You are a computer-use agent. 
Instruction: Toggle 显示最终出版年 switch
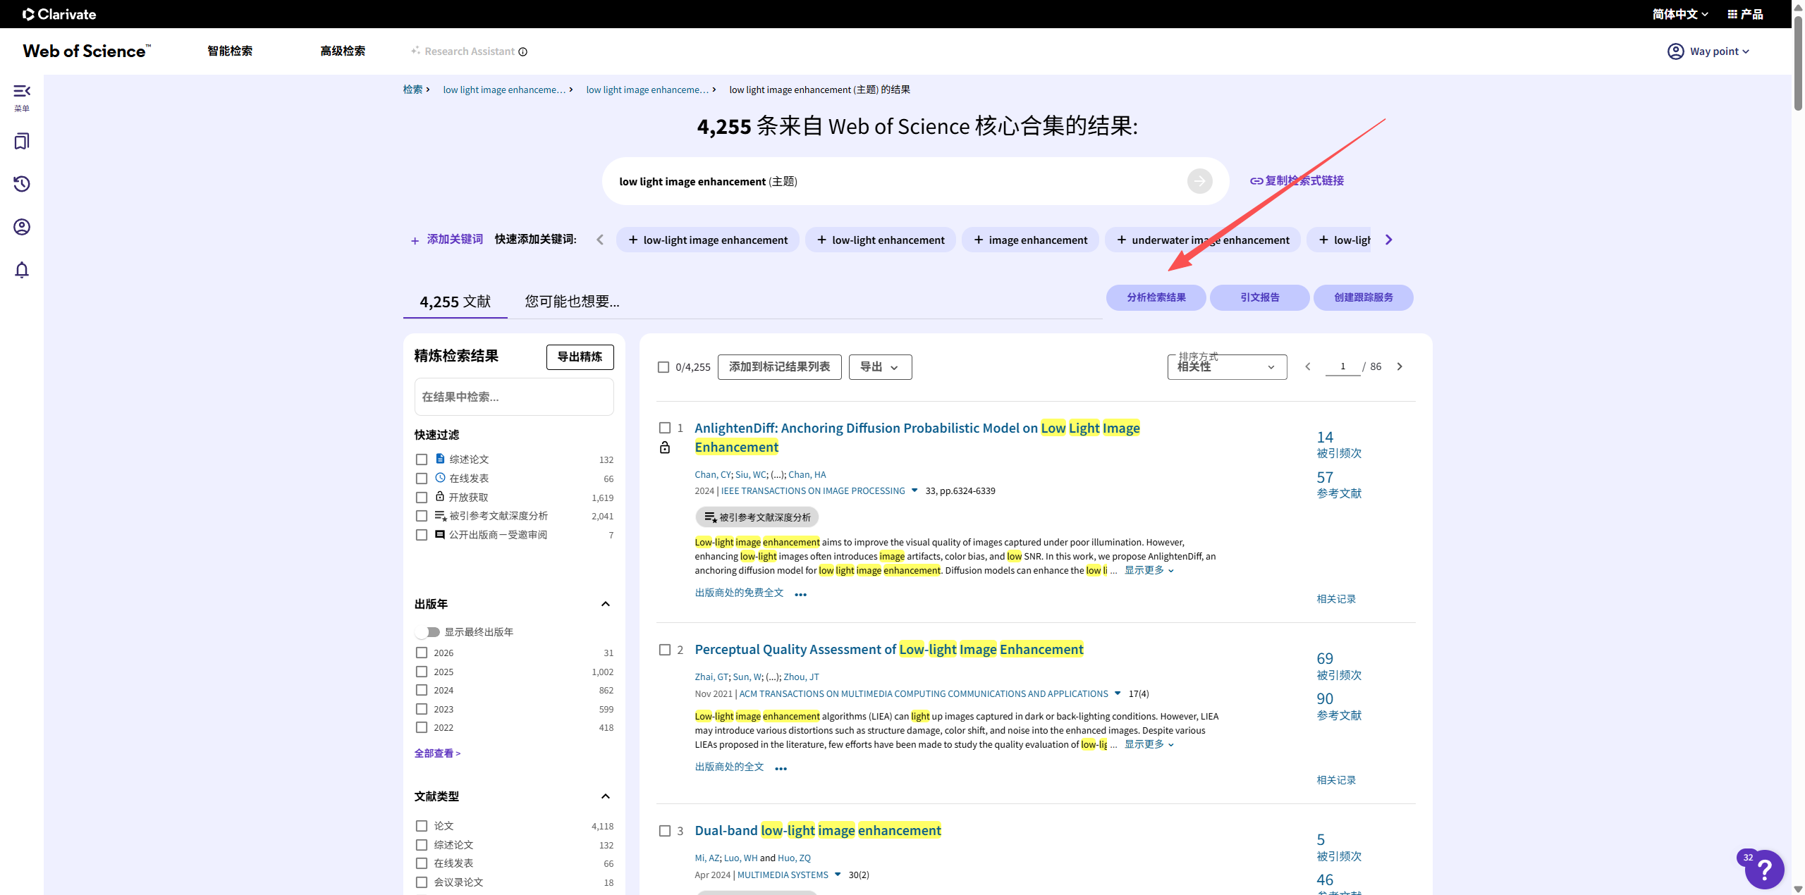tap(428, 632)
